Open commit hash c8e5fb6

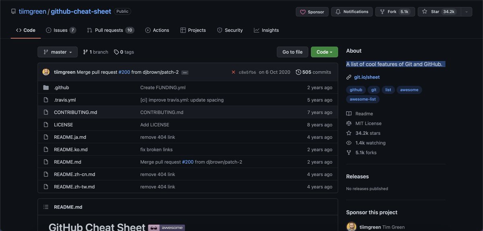coord(247,72)
